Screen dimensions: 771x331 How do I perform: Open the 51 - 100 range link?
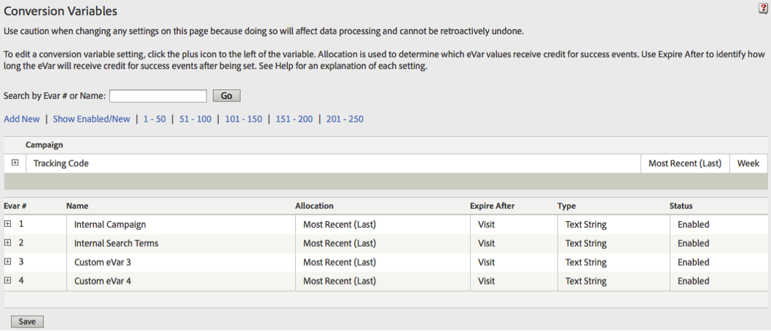click(195, 119)
